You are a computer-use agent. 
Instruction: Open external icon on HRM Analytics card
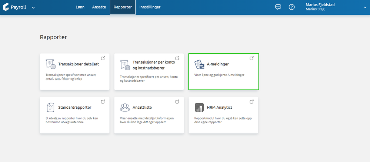coord(251,101)
